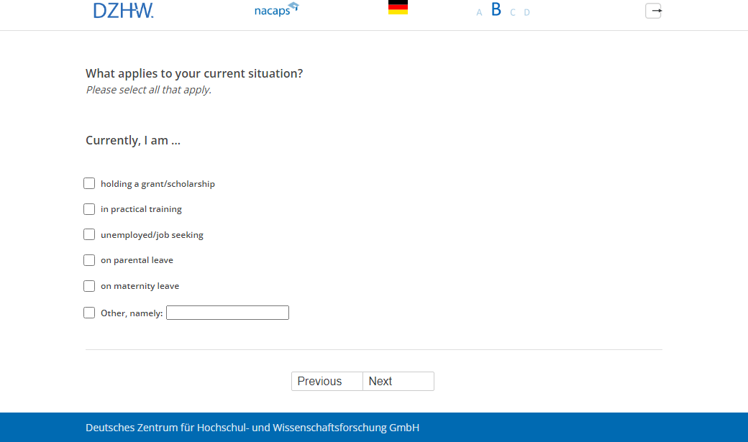This screenshot has height=442, width=748.
Task: Tick the in practical training box
Action: click(x=89, y=209)
